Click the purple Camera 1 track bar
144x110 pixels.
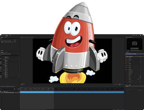coord(72,91)
